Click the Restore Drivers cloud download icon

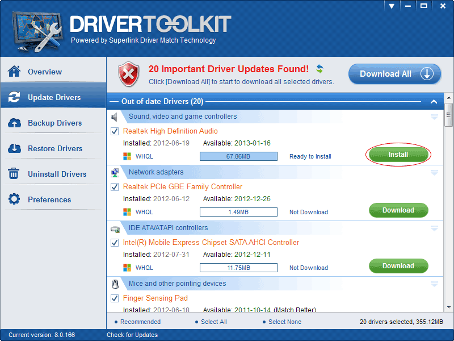coord(14,148)
